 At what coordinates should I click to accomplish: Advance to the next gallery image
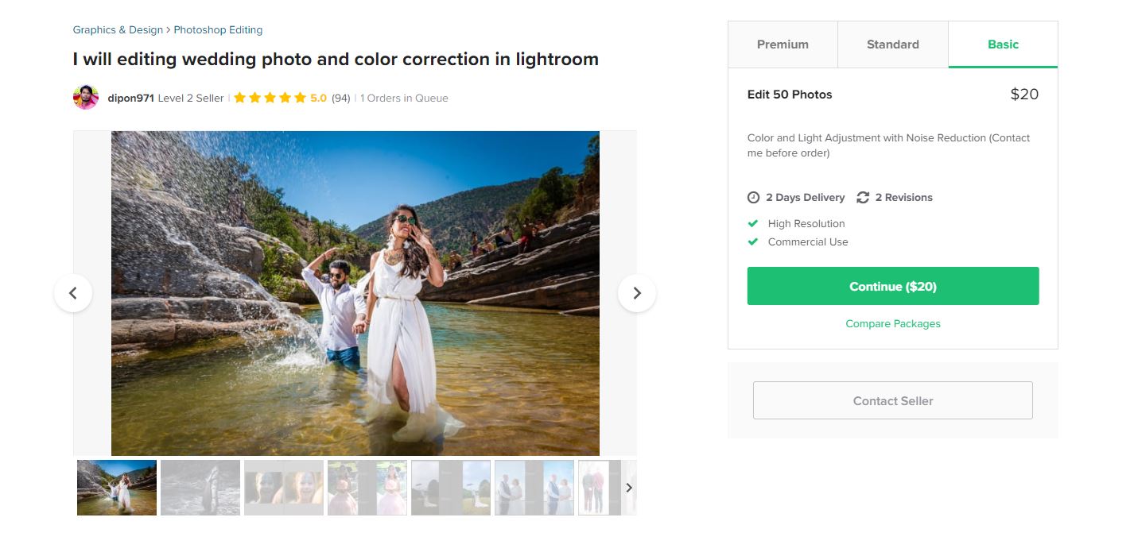click(636, 293)
